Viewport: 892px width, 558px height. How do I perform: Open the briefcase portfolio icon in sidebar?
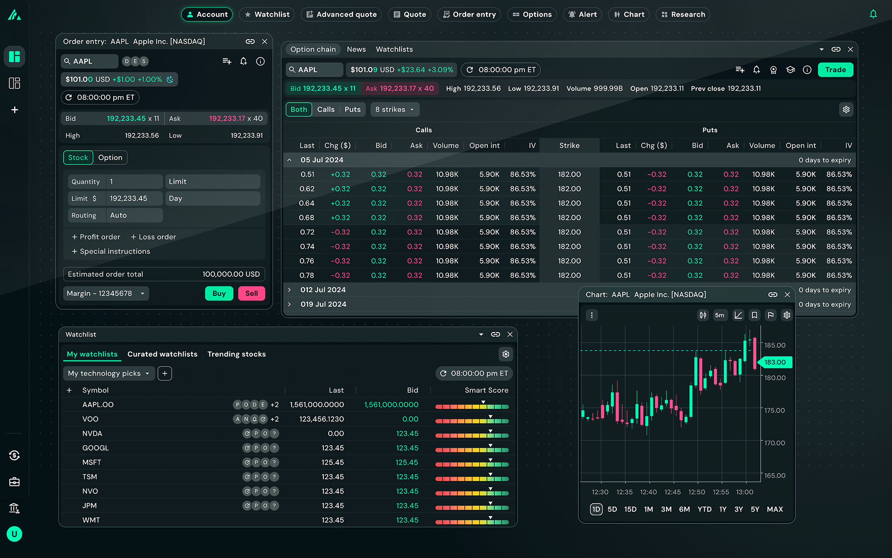click(14, 482)
